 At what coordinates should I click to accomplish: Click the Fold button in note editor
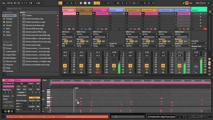45,80
